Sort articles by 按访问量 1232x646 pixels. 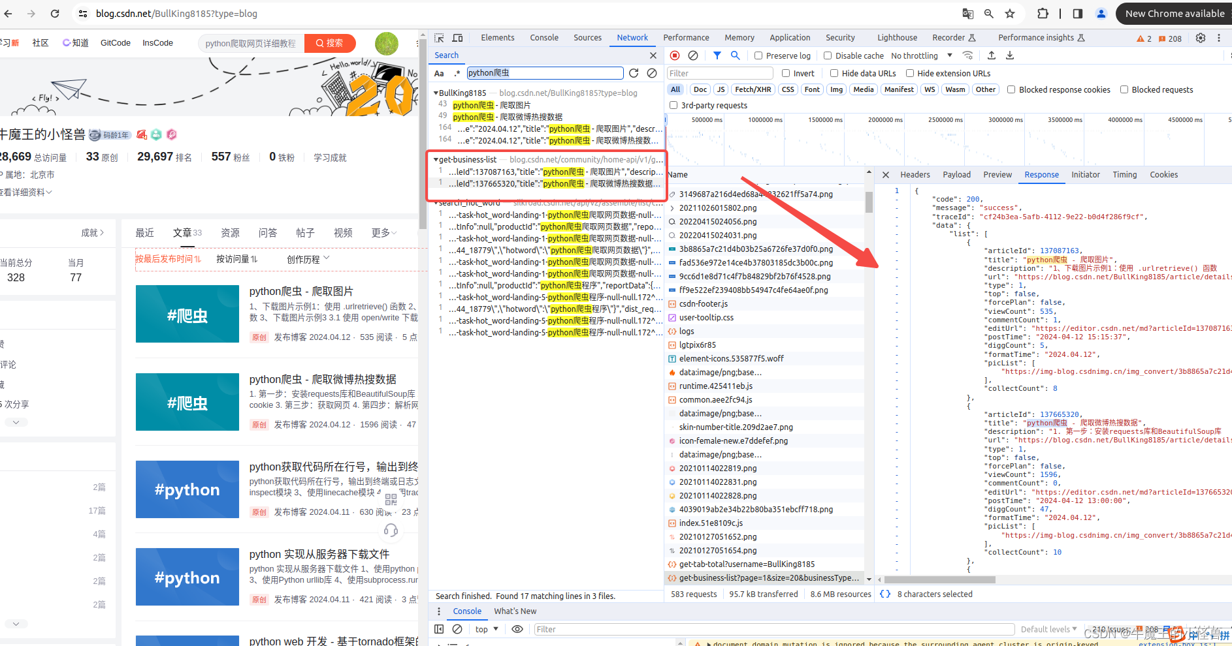[x=236, y=259]
